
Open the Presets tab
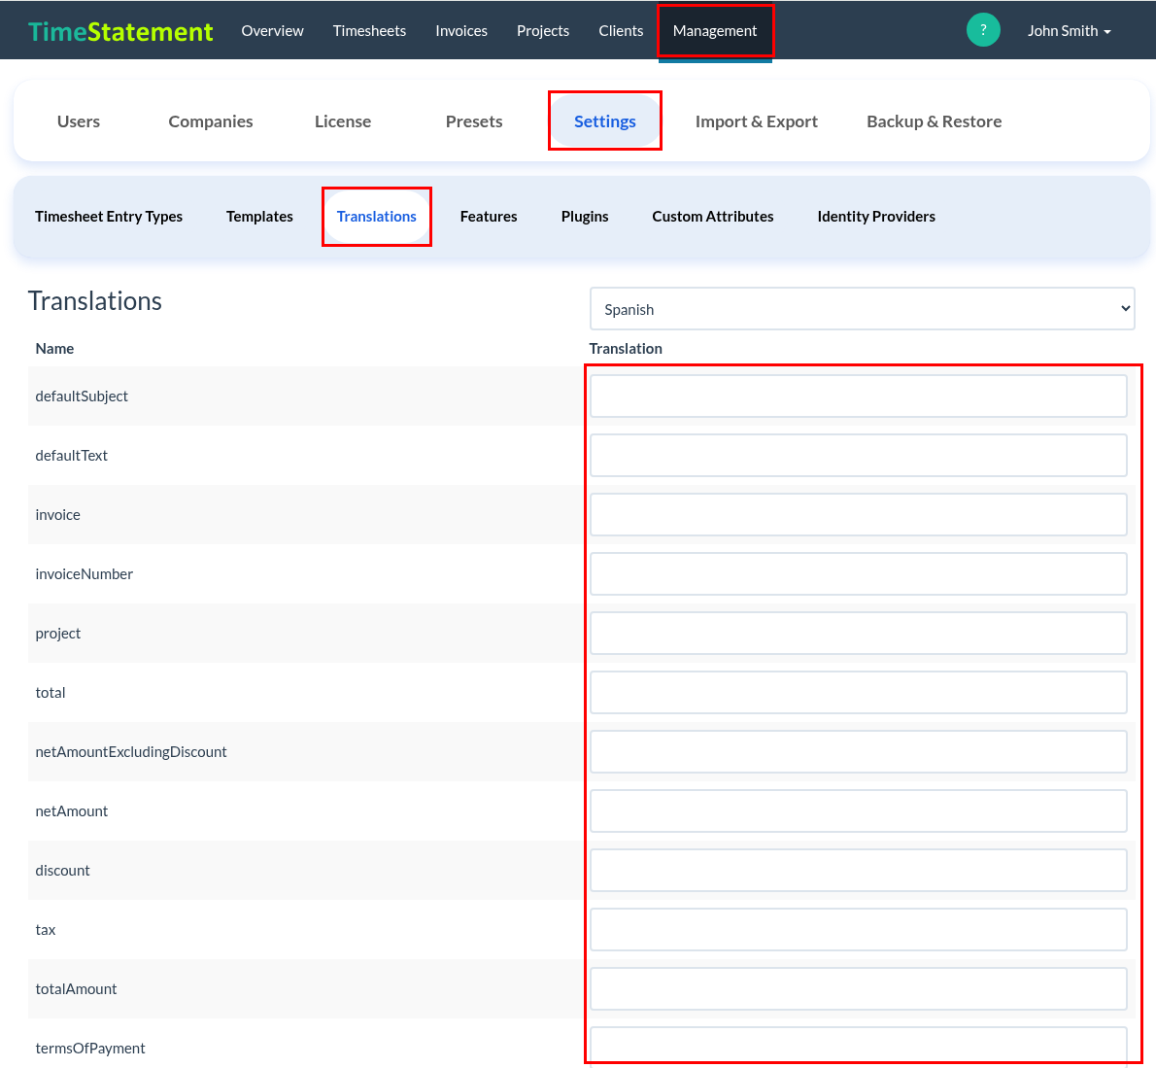(474, 121)
